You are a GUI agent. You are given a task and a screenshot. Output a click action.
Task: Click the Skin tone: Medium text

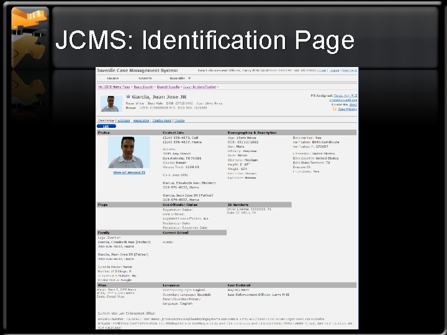pyautogui.click(x=243, y=160)
